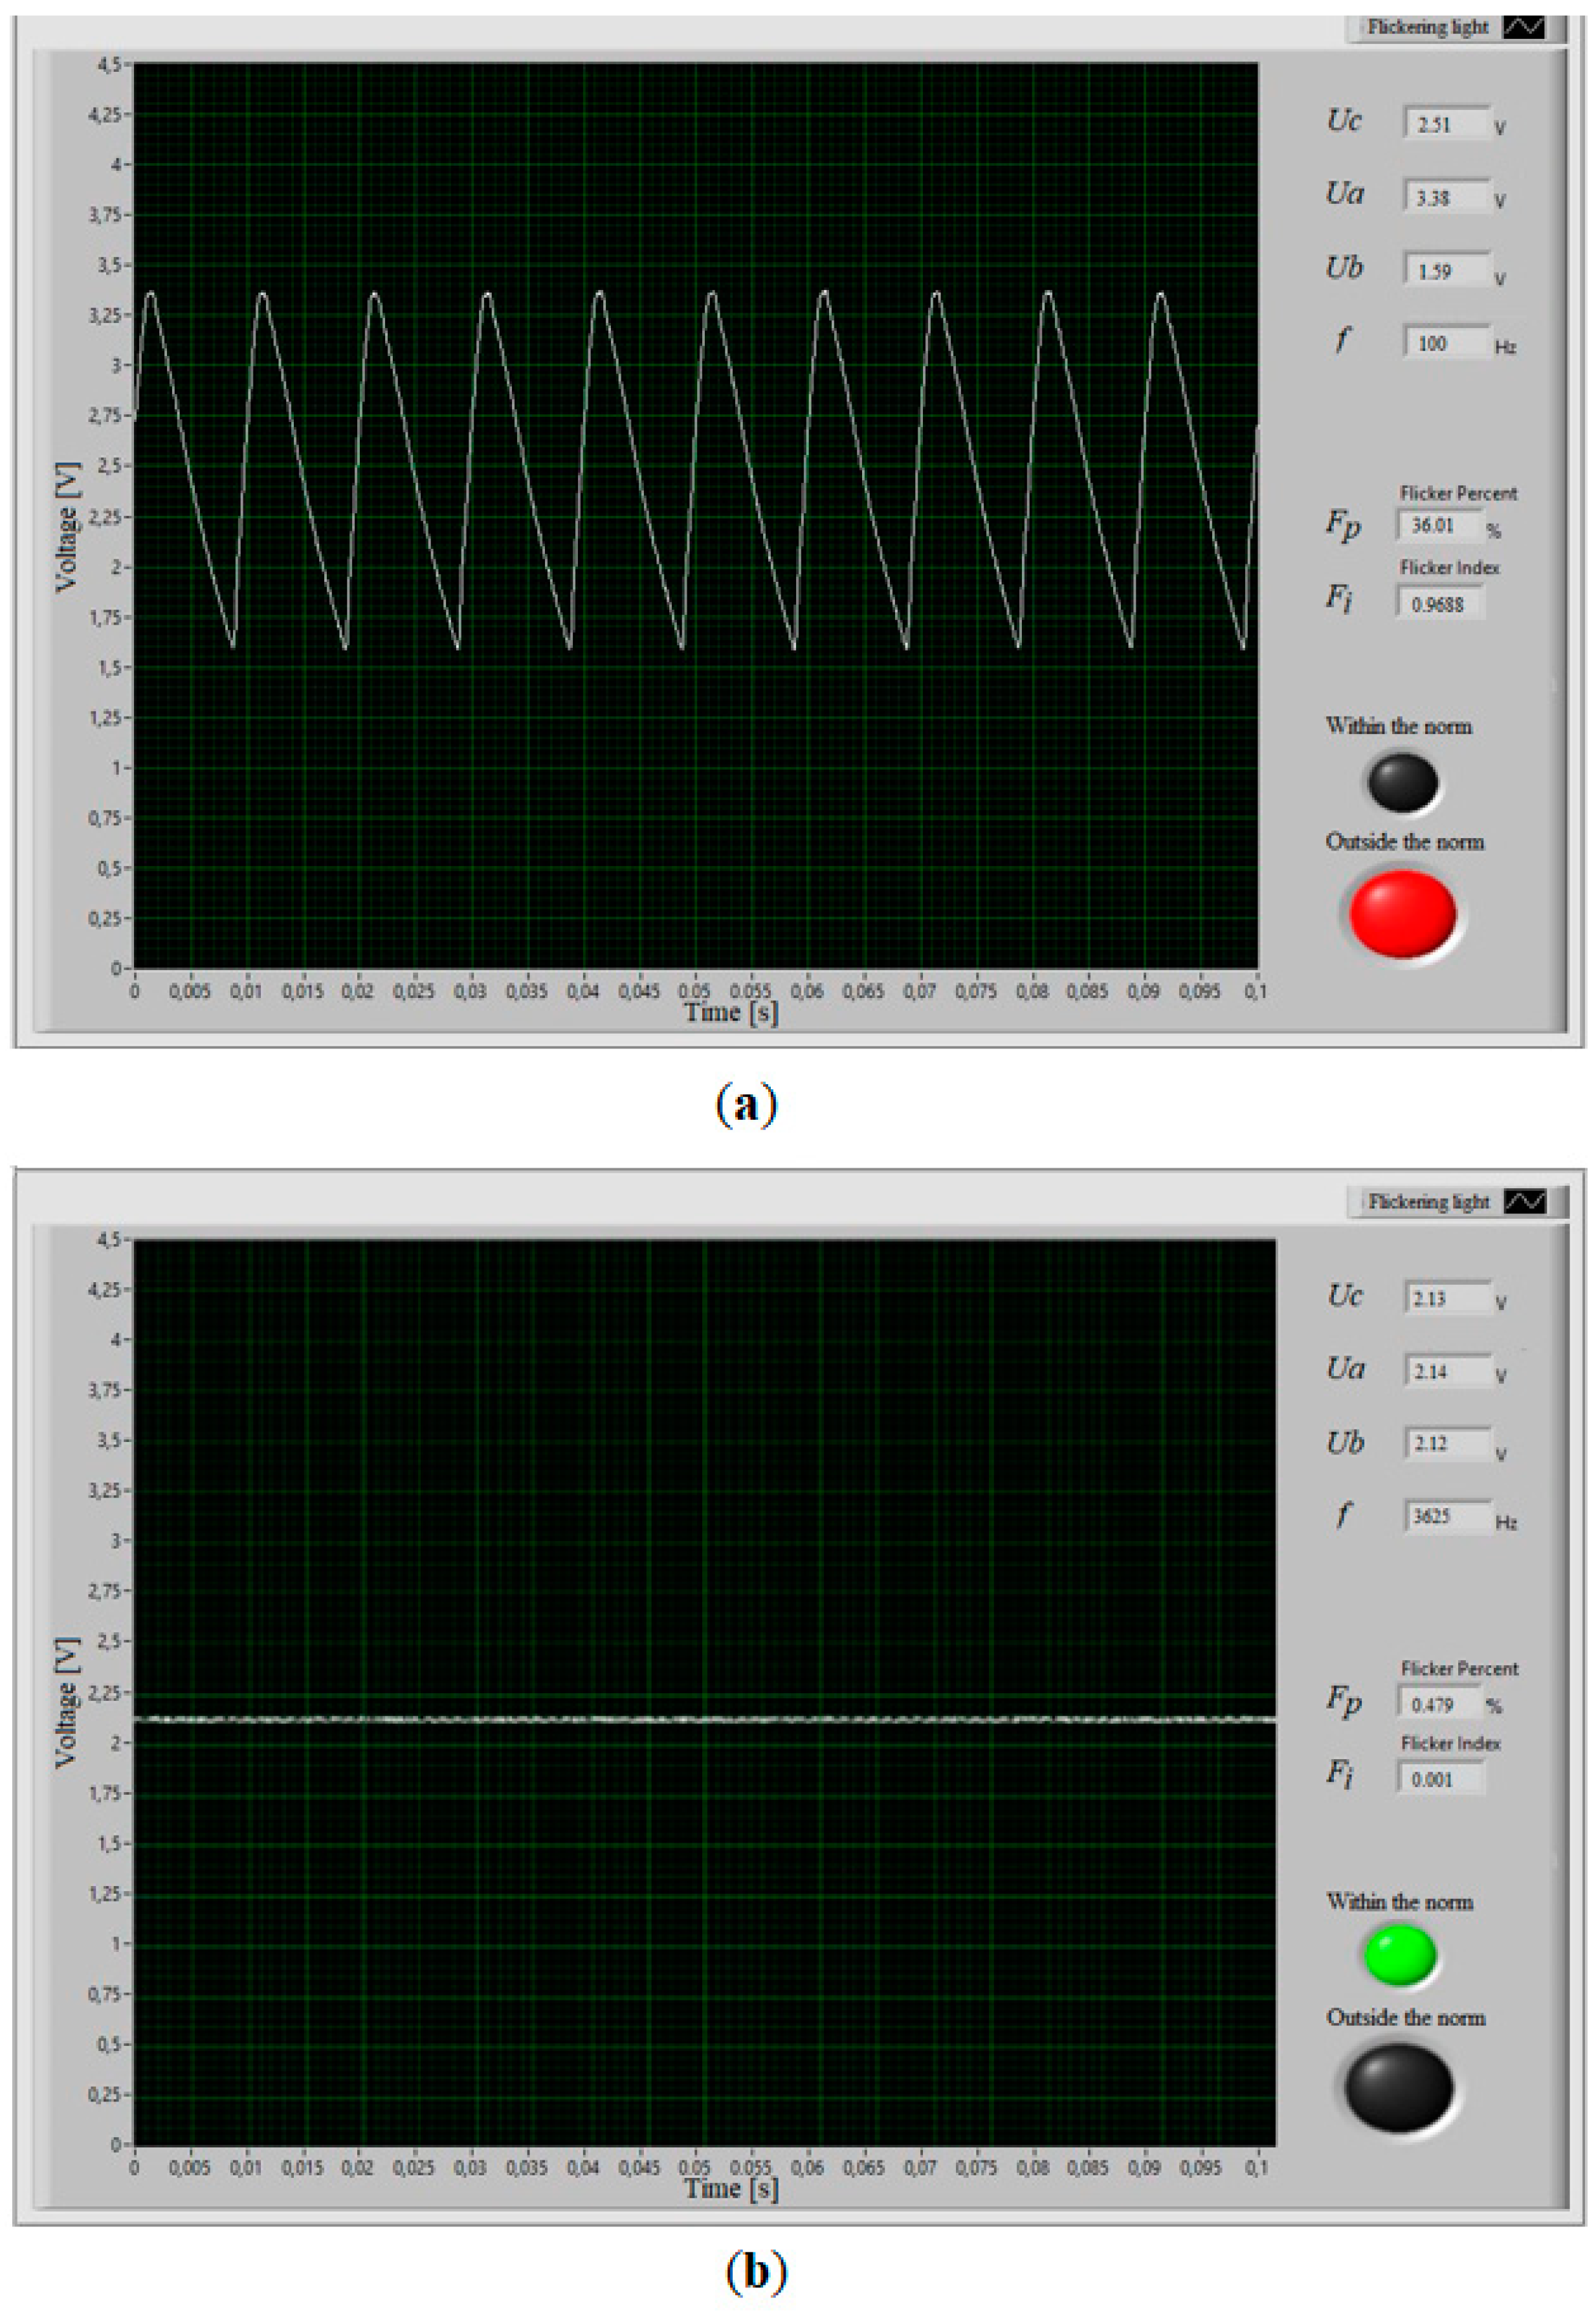Click the 'Voltage [V]' axis label in top chart
This screenshot has width=1596, height=2319.
(67, 527)
